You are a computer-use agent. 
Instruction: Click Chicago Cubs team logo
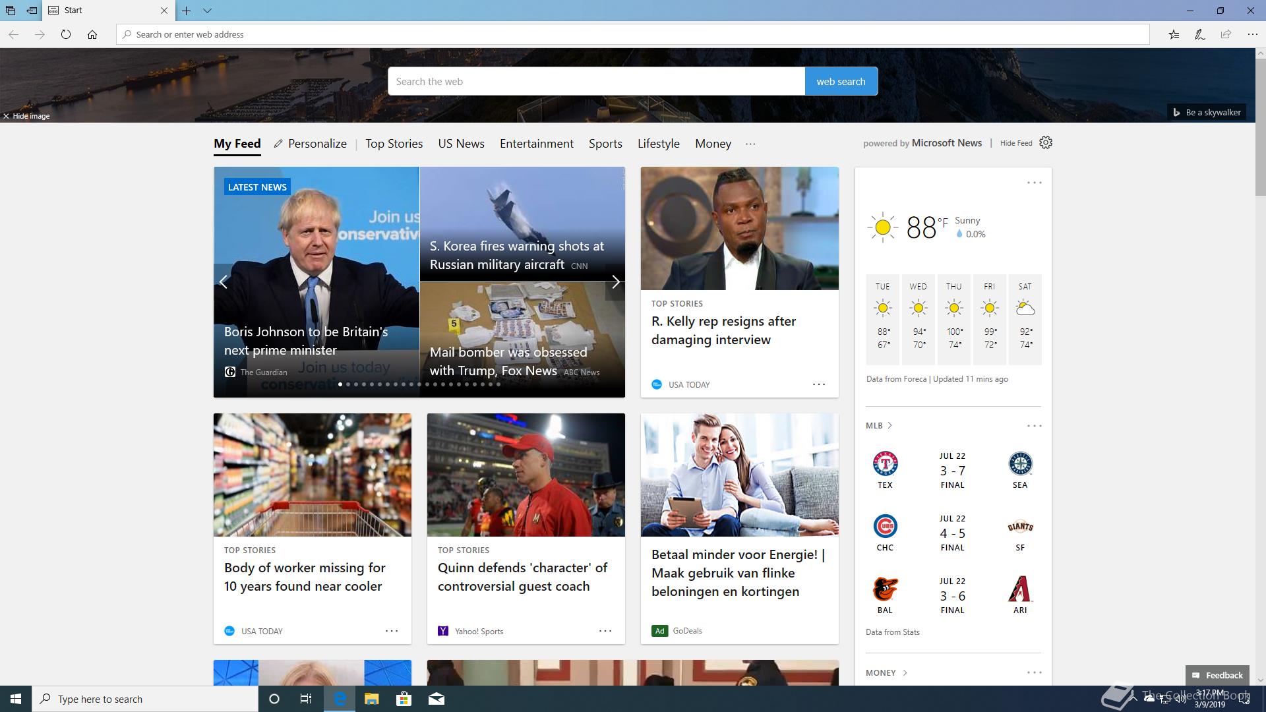coord(885,526)
